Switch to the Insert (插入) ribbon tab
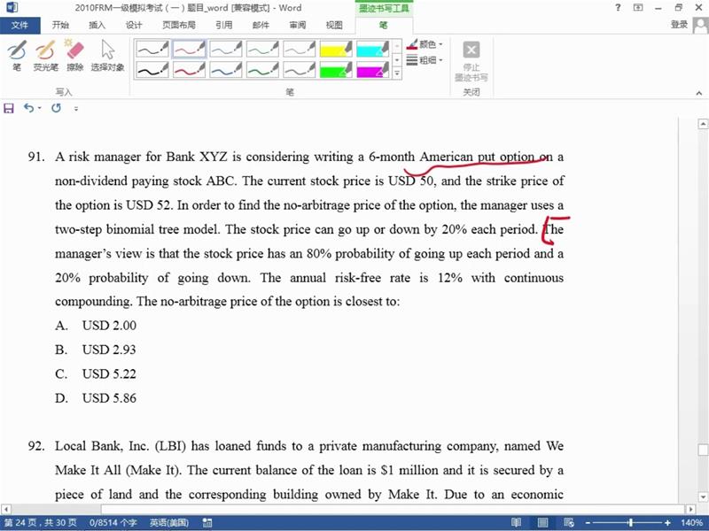This screenshot has width=709, height=531. point(97,25)
